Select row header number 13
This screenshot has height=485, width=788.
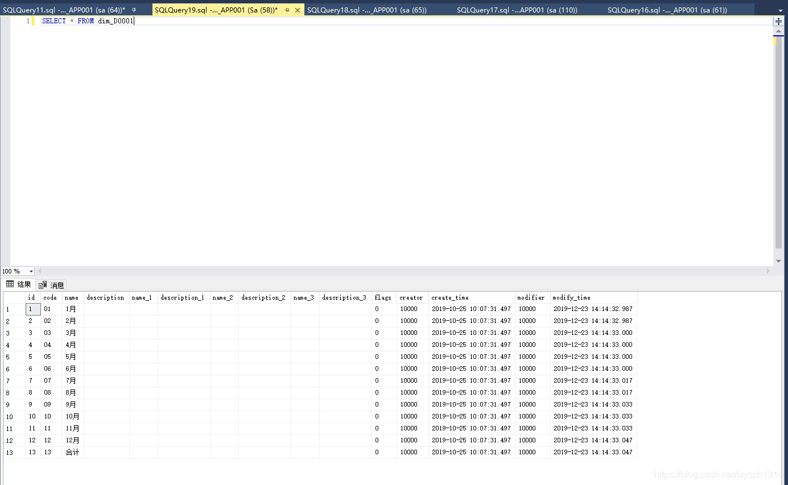coord(14,453)
